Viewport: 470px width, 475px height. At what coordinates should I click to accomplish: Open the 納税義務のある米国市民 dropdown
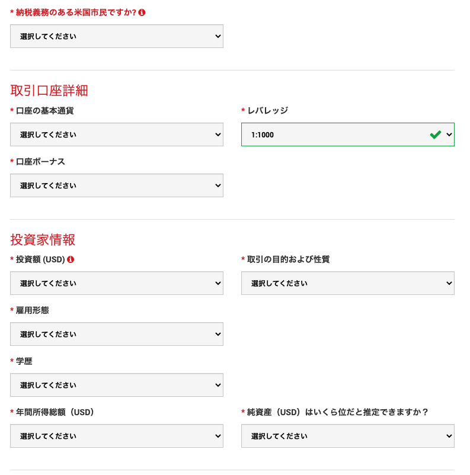(x=117, y=36)
